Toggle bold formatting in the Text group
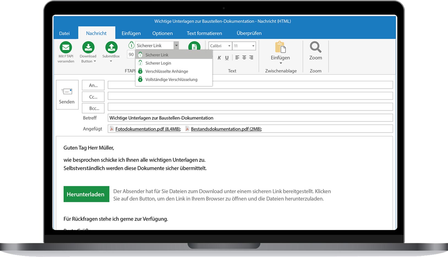The image size is (448, 257). coord(212,57)
